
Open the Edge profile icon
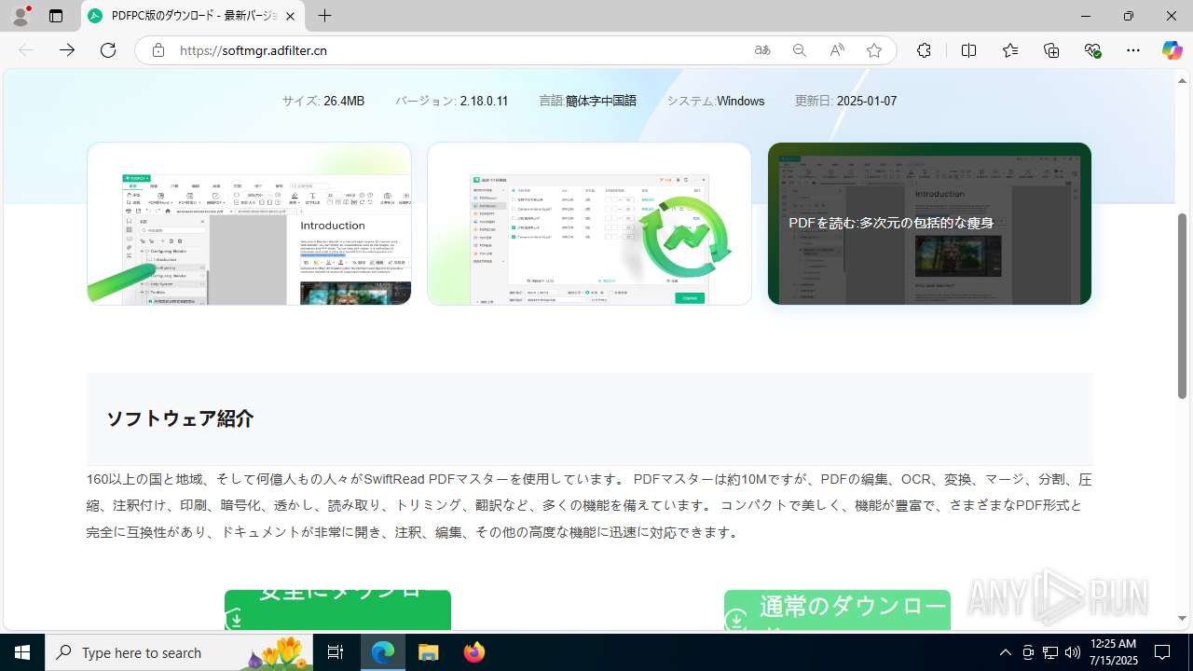click(x=20, y=16)
